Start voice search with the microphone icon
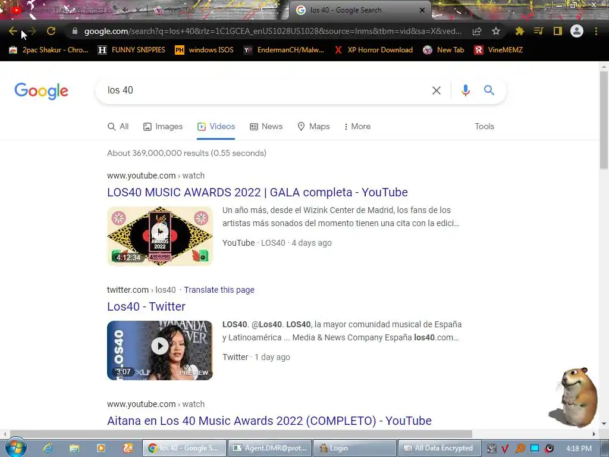 coord(465,90)
